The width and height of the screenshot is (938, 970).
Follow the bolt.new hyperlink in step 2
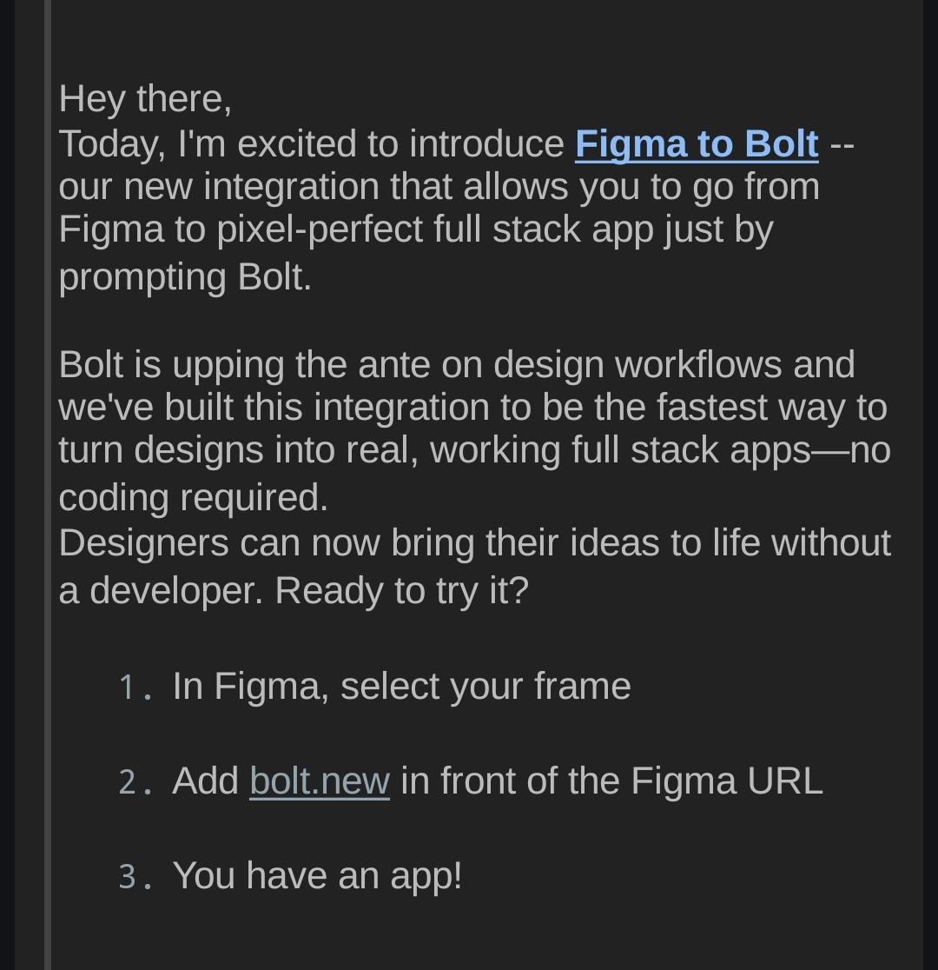tap(320, 781)
